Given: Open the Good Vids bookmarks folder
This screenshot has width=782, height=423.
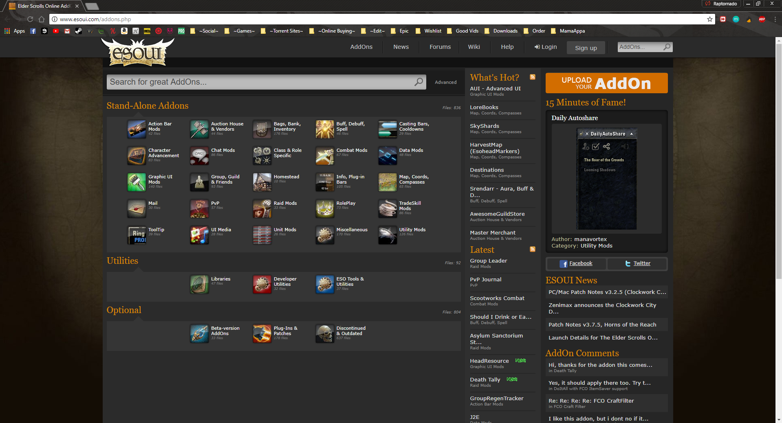Looking at the screenshot, I should click(x=463, y=31).
